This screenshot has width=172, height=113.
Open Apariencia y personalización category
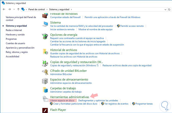click(20, 48)
